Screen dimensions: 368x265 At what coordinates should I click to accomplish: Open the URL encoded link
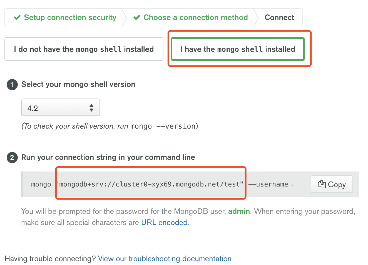click(x=164, y=222)
